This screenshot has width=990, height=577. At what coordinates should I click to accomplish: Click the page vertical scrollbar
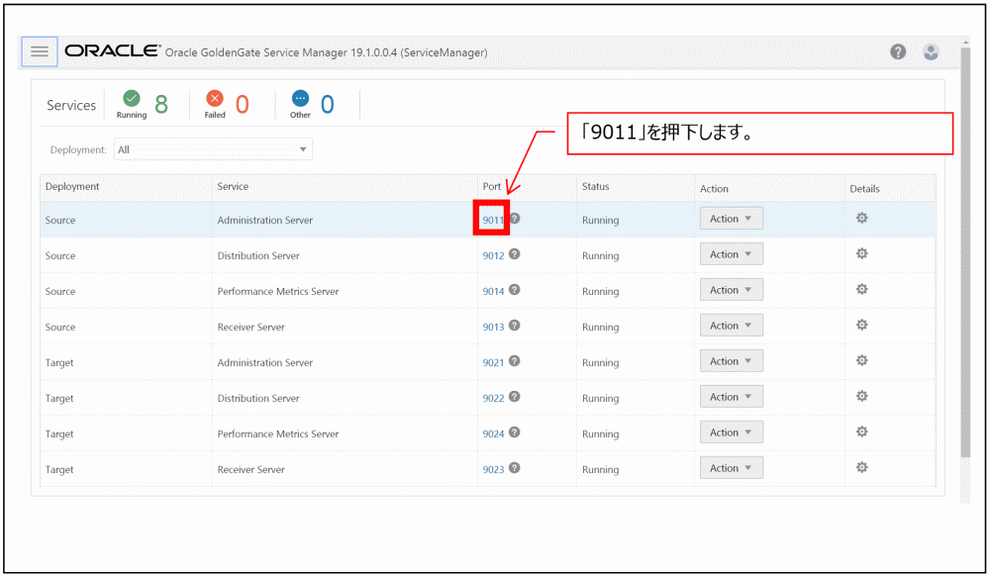(x=964, y=252)
